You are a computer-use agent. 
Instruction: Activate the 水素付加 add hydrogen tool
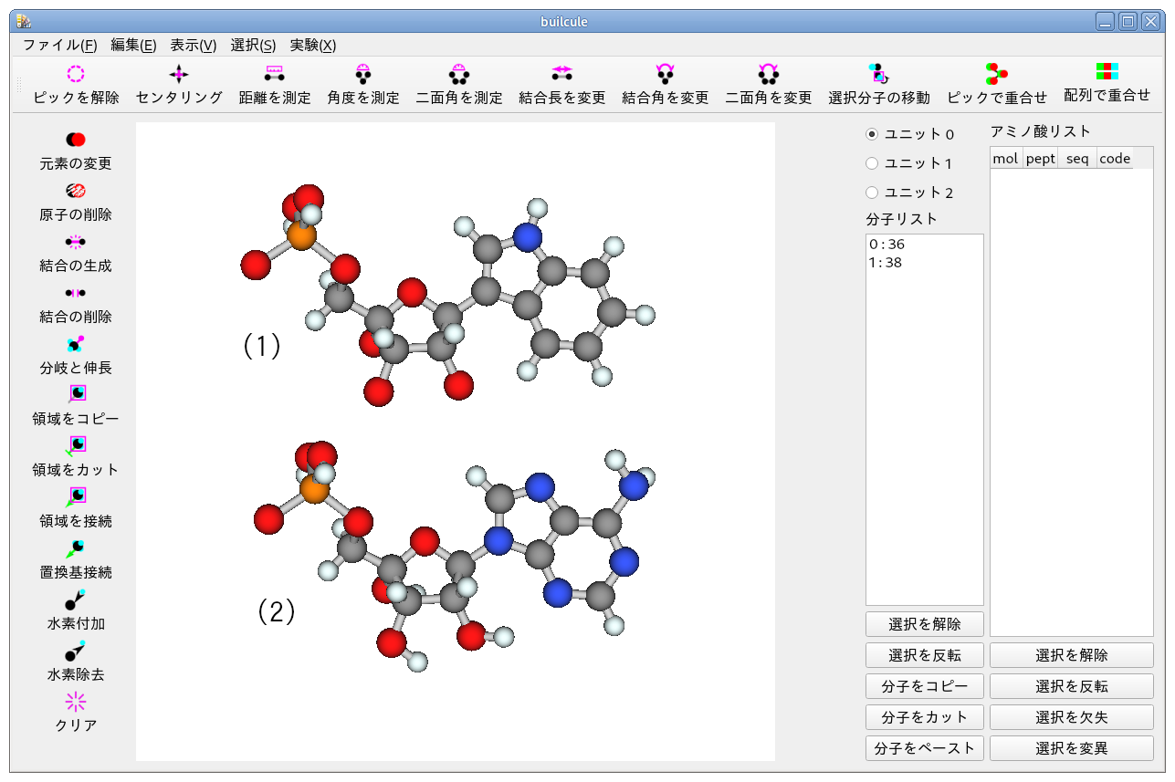click(76, 600)
